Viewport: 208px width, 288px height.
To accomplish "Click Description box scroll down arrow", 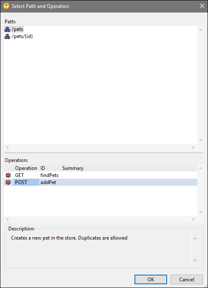I will (195, 260).
